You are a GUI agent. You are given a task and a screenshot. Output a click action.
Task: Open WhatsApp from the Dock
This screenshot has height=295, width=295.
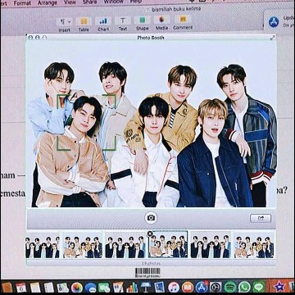coord(244,287)
